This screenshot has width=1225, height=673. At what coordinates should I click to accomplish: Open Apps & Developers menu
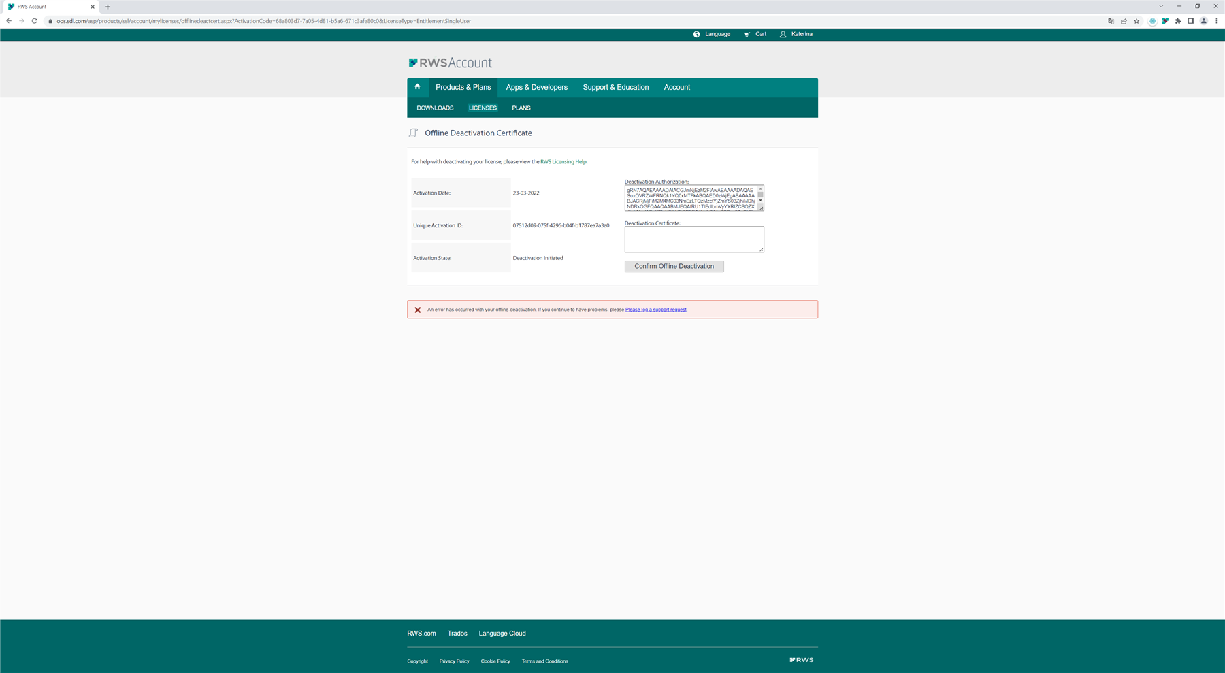(536, 87)
